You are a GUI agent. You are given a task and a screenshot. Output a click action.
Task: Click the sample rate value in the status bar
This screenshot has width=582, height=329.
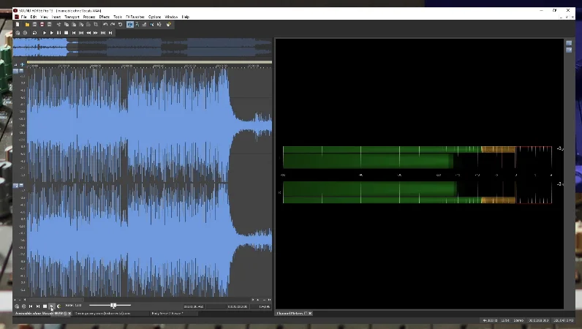click(490, 320)
